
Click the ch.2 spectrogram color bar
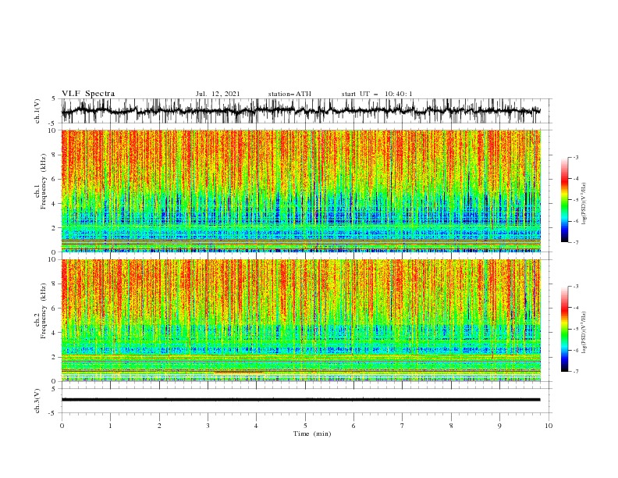[x=564, y=329]
